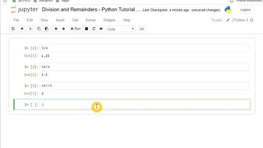Click the In [ ]: prompt of active cell
This screenshot has width=263, height=148.
click(x=31, y=104)
